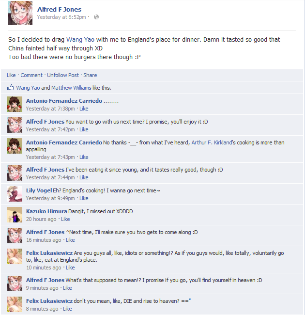Click the thumbs-up likes icon
The width and height of the screenshot is (305, 315).
[11, 87]
